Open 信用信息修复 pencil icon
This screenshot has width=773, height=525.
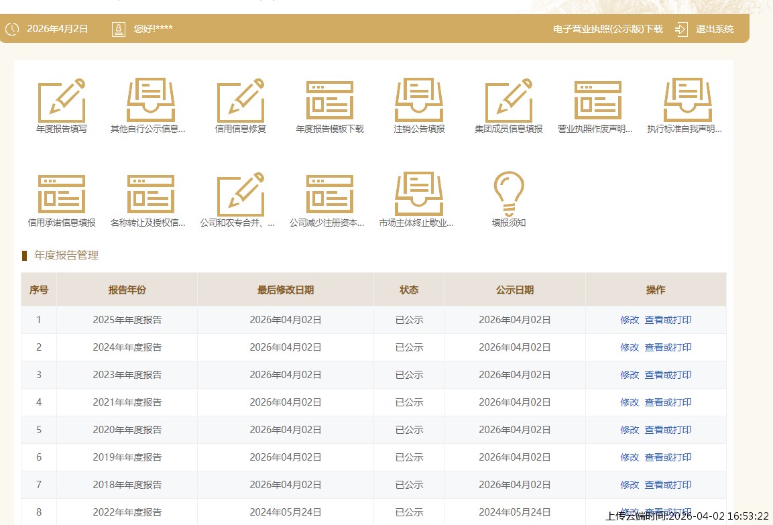(x=241, y=101)
